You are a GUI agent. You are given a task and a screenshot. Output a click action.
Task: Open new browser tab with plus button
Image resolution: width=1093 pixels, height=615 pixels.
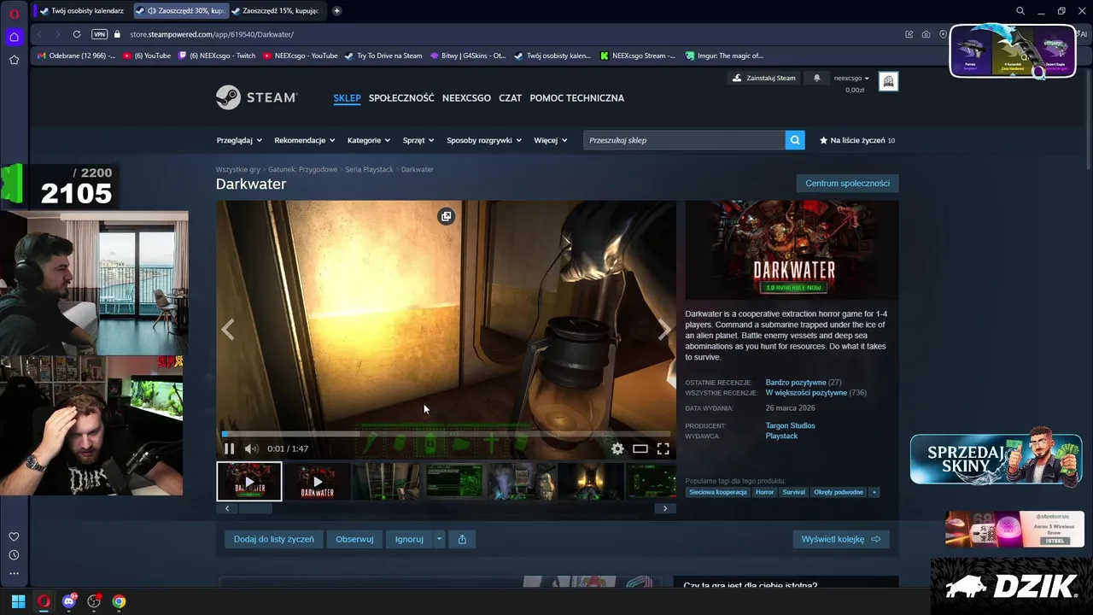(336, 10)
